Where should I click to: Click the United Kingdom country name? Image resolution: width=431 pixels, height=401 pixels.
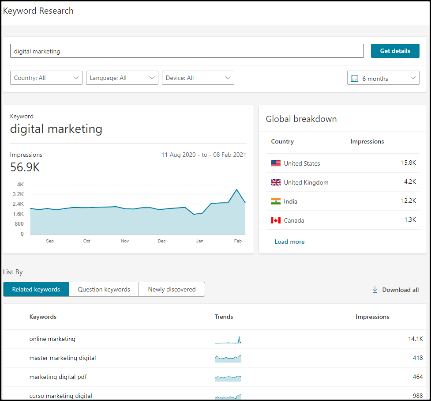pos(306,182)
